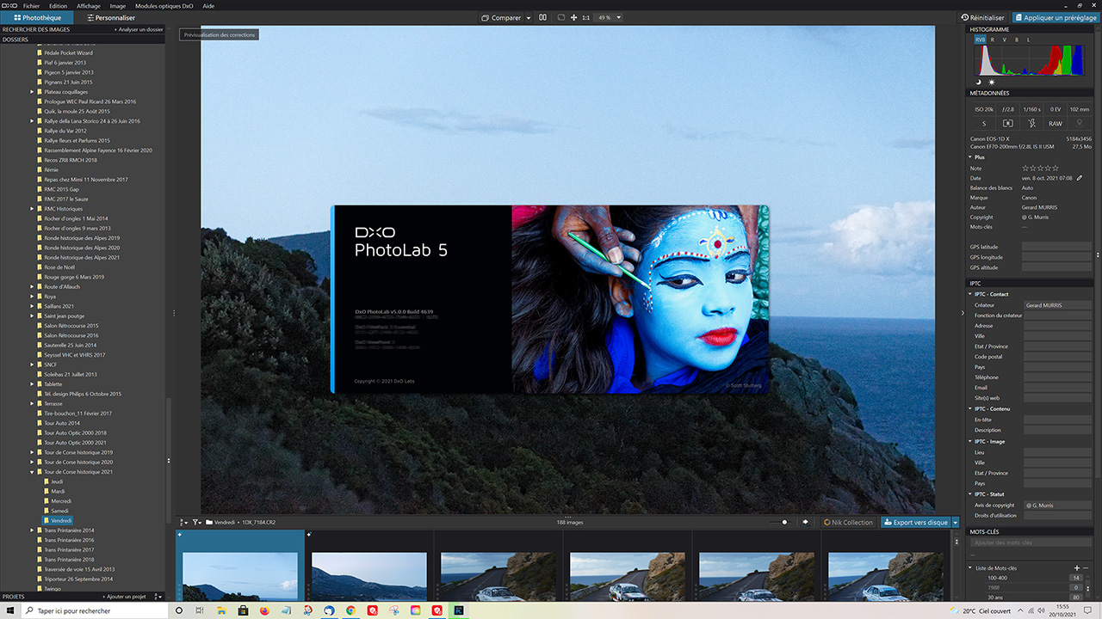Open Modules optiques DxO menu
1102x619 pixels.
click(164, 5)
